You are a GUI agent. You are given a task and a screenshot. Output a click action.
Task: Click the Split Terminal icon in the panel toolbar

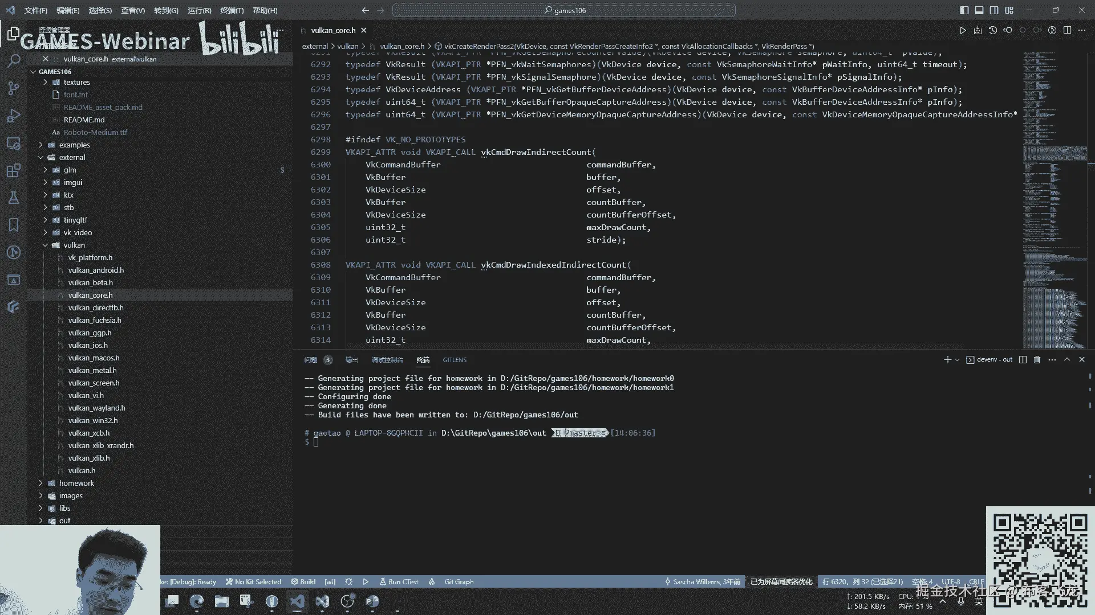click(x=1023, y=359)
